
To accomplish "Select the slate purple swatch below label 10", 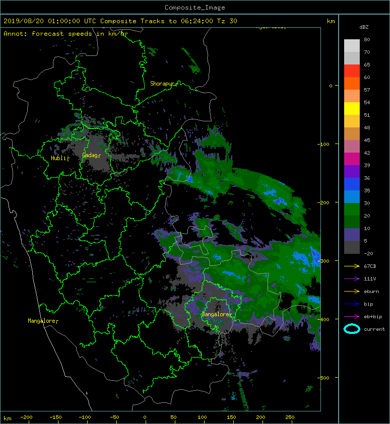I will point(352,235).
